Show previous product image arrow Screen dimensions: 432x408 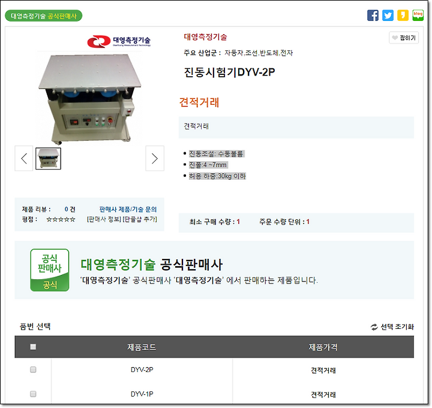tap(23, 158)
